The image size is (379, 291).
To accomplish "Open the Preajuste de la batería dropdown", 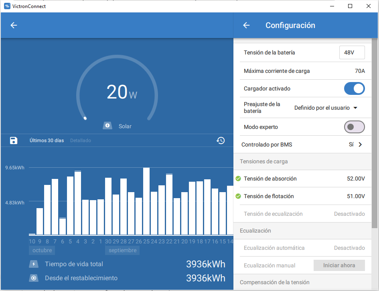I will (325, 108).
